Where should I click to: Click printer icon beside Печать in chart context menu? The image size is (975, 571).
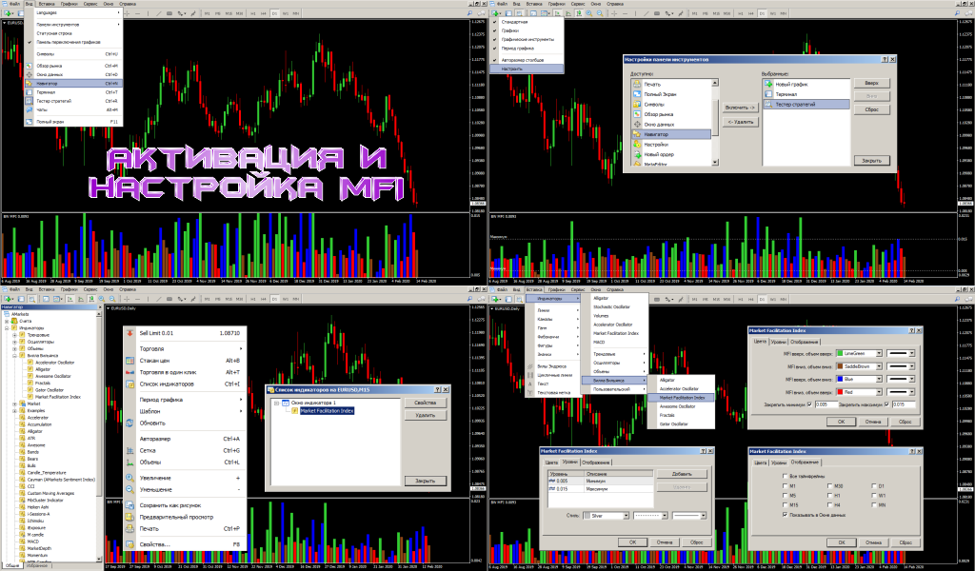[129, 529]
